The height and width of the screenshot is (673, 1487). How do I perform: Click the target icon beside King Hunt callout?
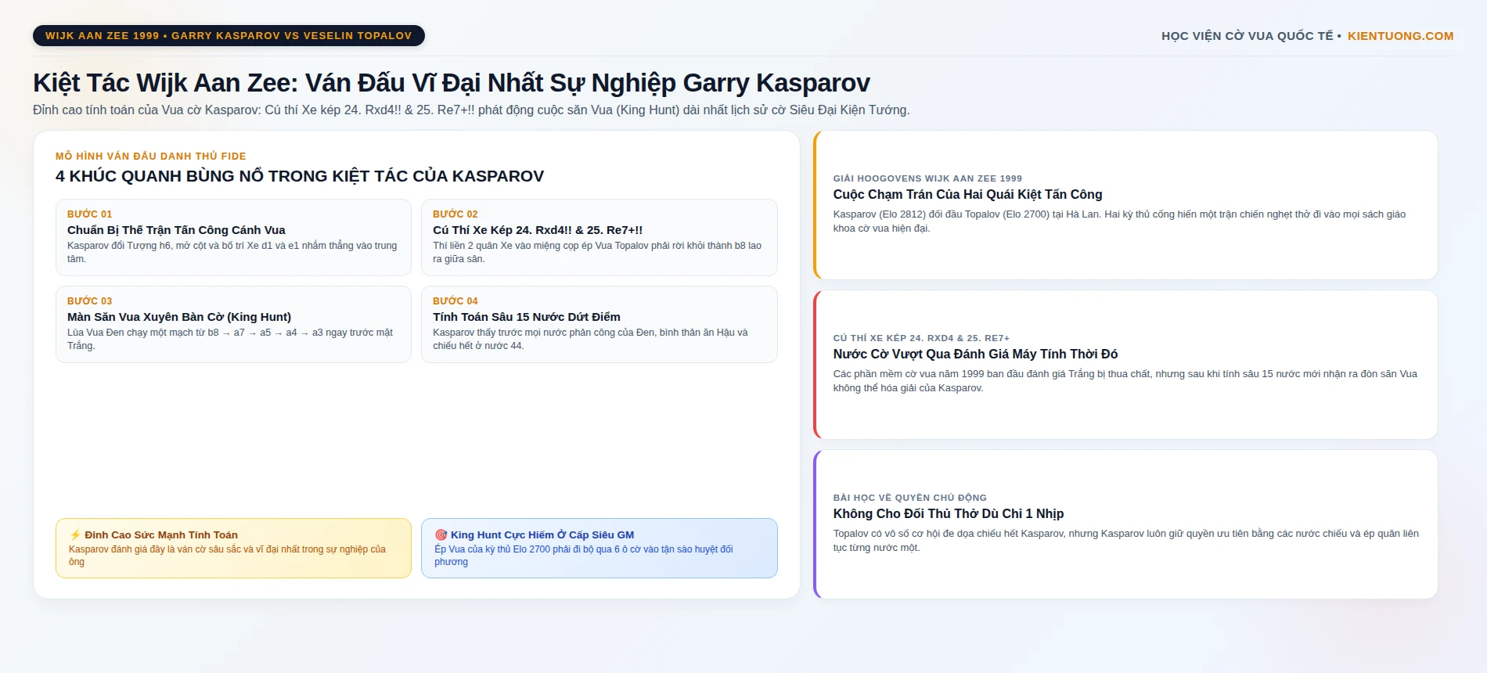pyautogui.click(x=441, y=535)
